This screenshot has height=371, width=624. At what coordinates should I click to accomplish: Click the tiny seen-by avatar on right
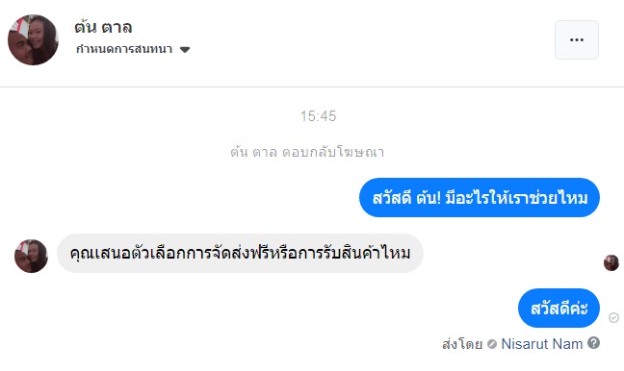(x=611, y=262)
